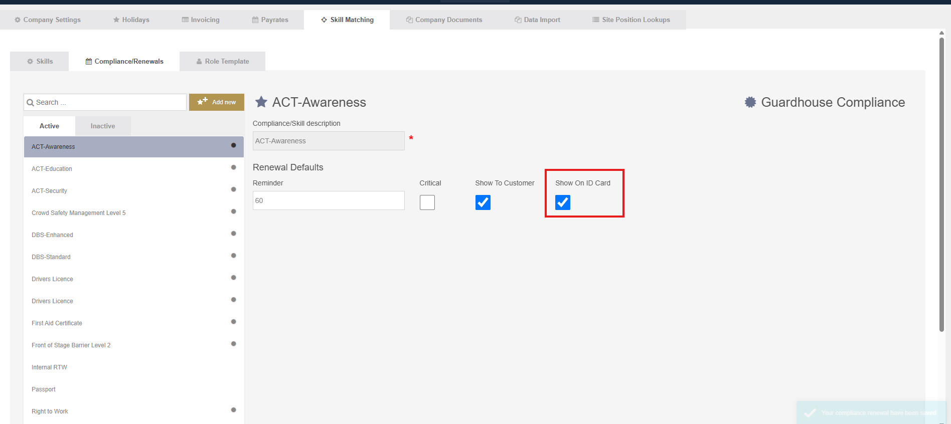The image size is (951, 424).
Task: Open the Payrates tab
Action: pyautogui.click(x=270, y=20)
